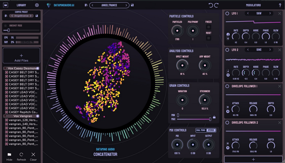Viewport: 285px width, 163px height.
Task: Click the Particles knob
Action: (177, 31)
